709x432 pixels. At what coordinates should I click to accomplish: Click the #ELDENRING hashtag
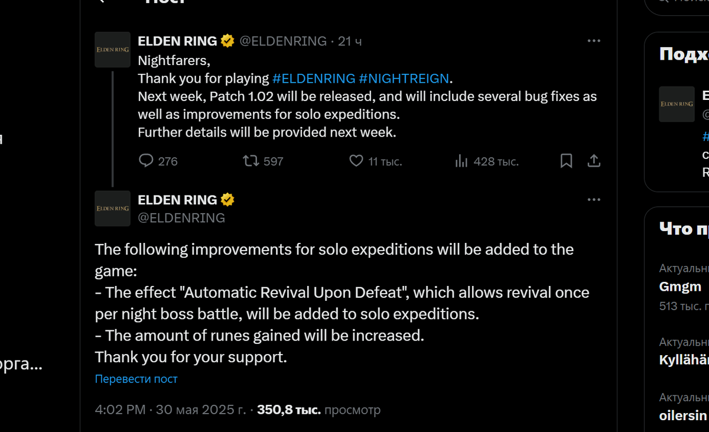[x=314, y=78]
